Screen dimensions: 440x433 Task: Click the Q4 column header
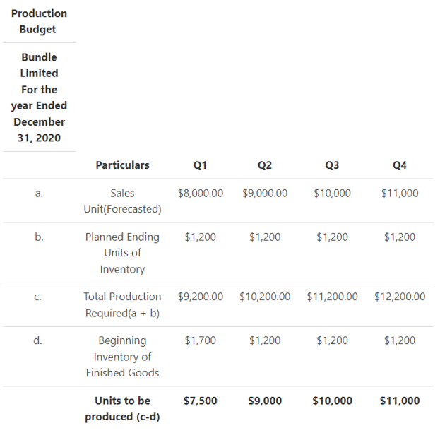click(399, 165)
